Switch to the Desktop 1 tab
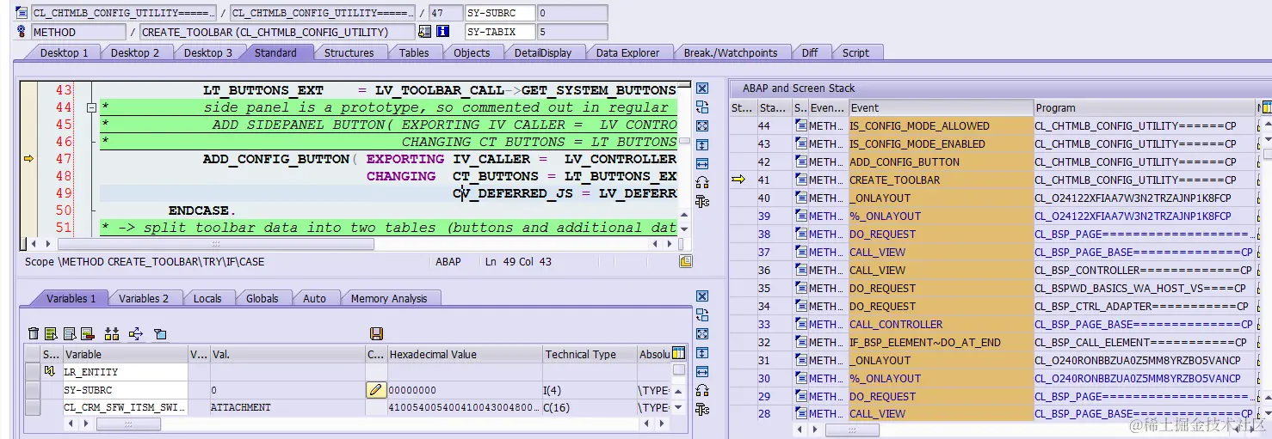 [64, 52]
